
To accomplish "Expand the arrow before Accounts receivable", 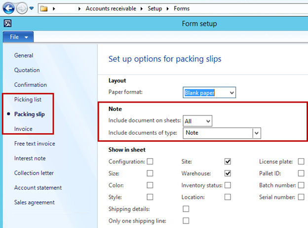I will click(x=79, y=9).
